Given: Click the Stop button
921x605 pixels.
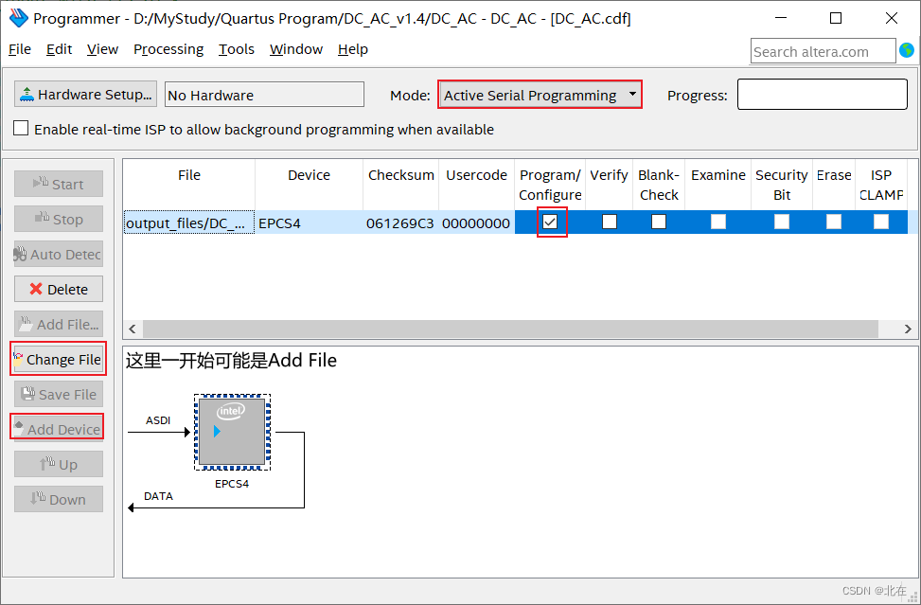Looking at the screenshot, I should tap(59, 219).
